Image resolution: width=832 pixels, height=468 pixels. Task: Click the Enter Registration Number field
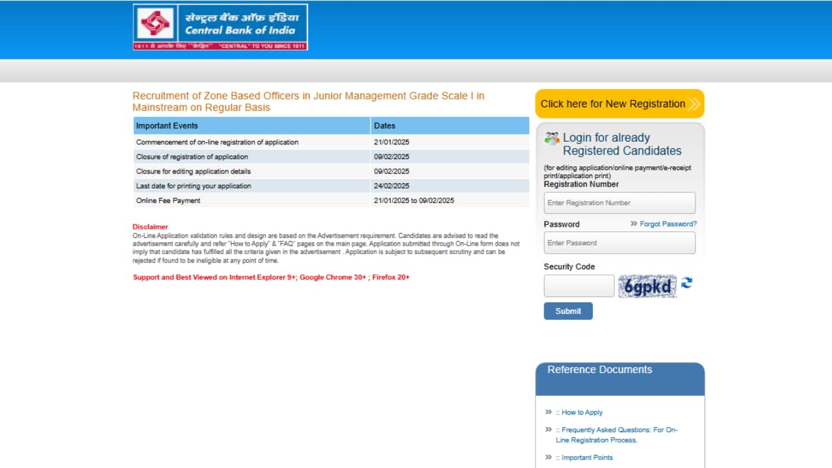pyautogui.click(x=619, y=202)
